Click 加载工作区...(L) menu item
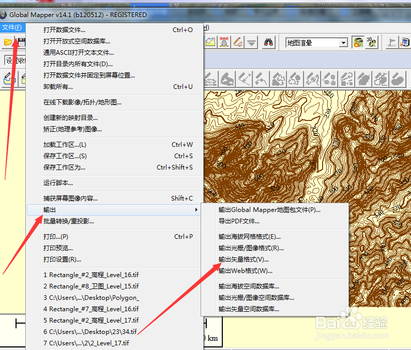The width and height of the screenshot is (411, 350). click(115, 145)
